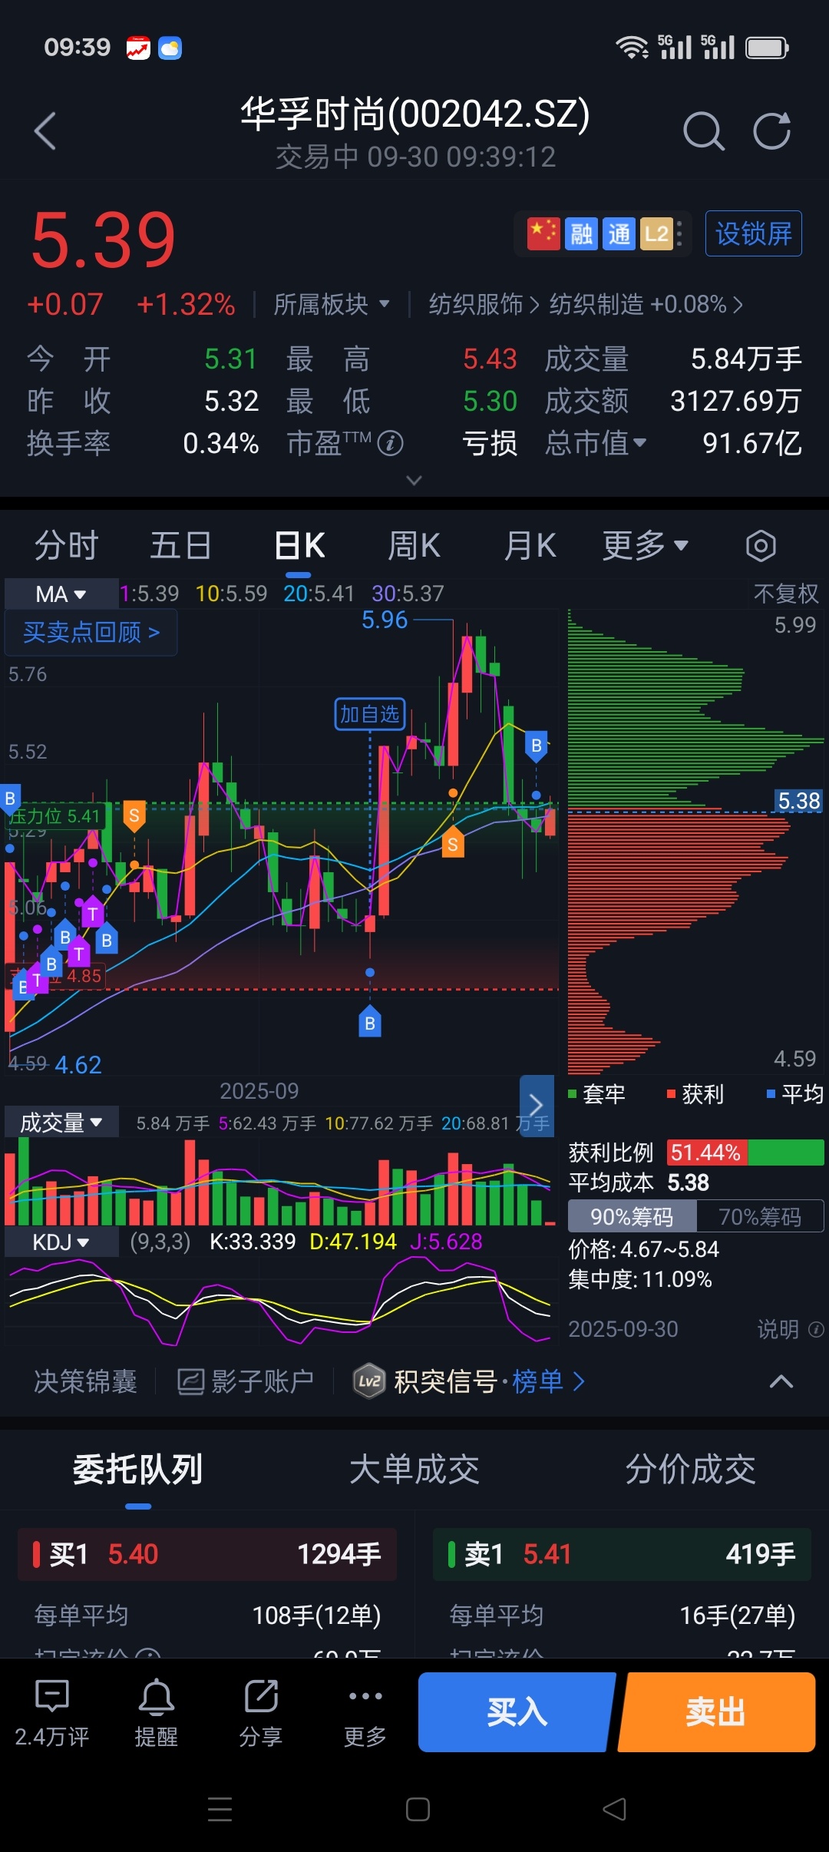The image size is (829, 1852).
Task: Select the 分时 tab
Action: [x=66, y=546]
